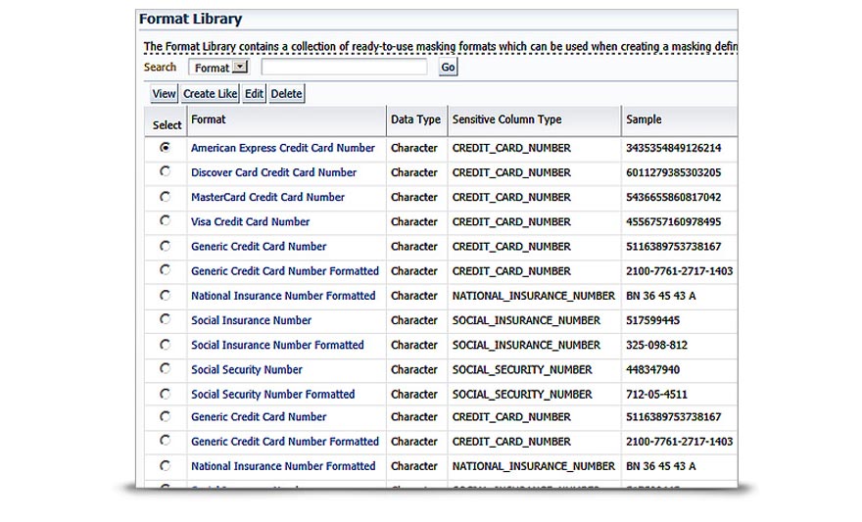This screenshot has width=862, height=522.
Task: Select the Generic Credit Card Number radio just below Visa row
Action: [165, 246]
